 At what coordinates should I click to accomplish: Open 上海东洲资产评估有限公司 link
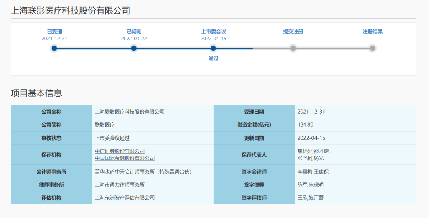124,197
